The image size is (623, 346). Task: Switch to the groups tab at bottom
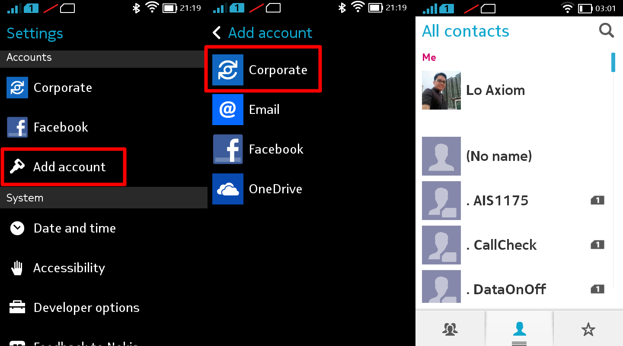tap(450, 330)
